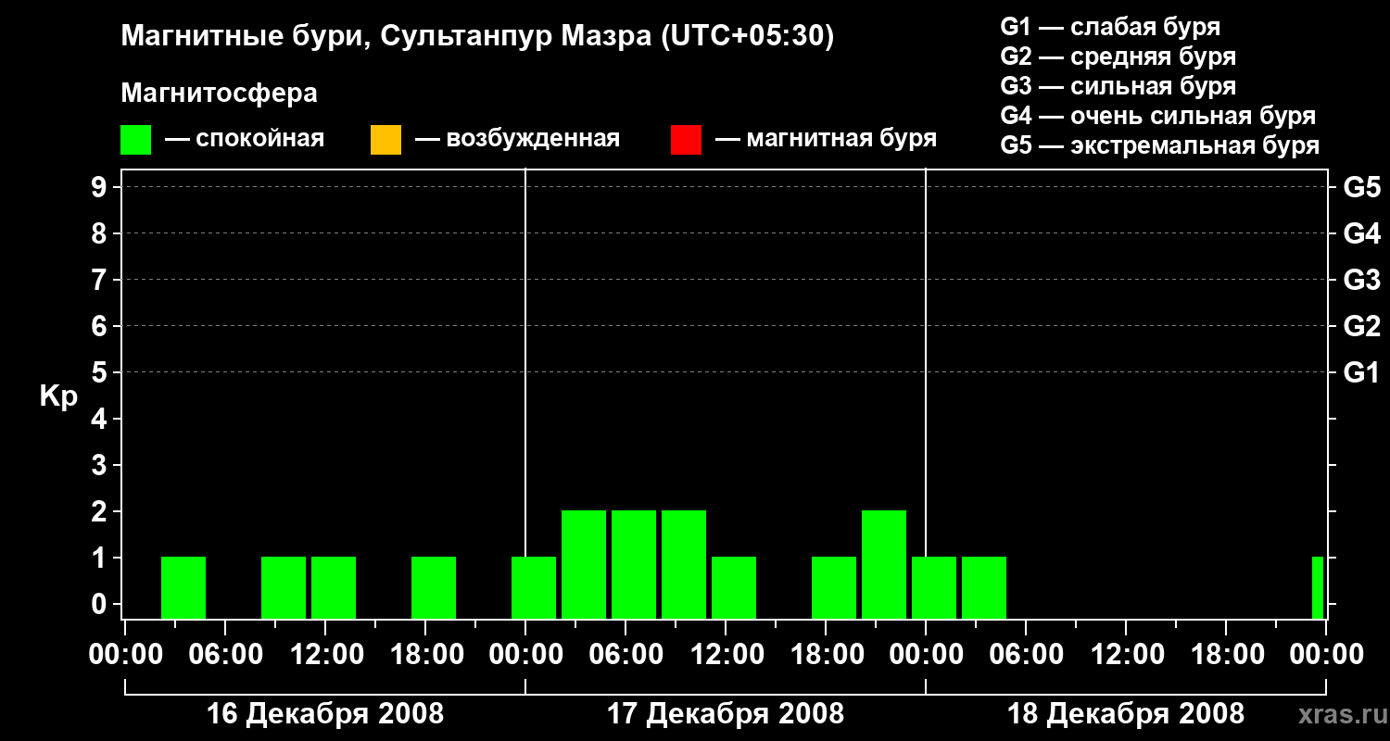
Task: Click the "Магнитосфера" heading
Action: 219,94
